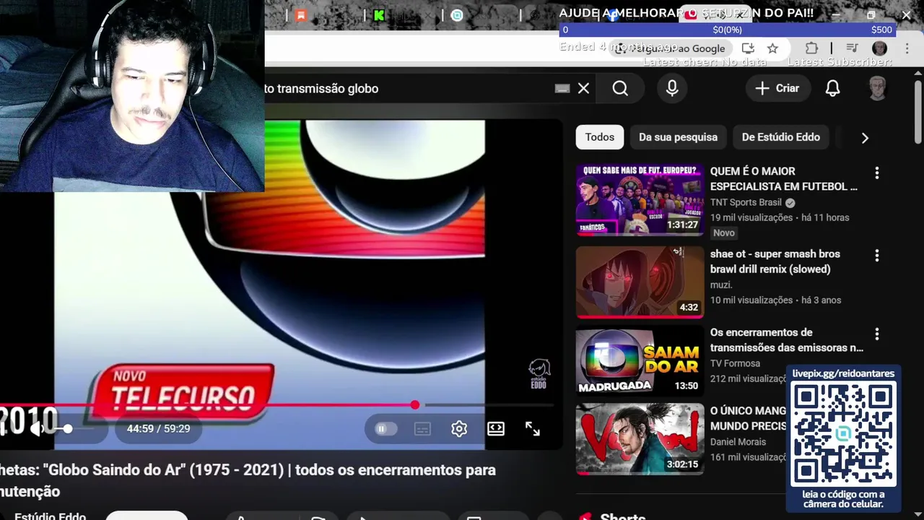This screenshot has height=520, width=924.
Task: Open Chrome media control icon
Action: [852, 48]
